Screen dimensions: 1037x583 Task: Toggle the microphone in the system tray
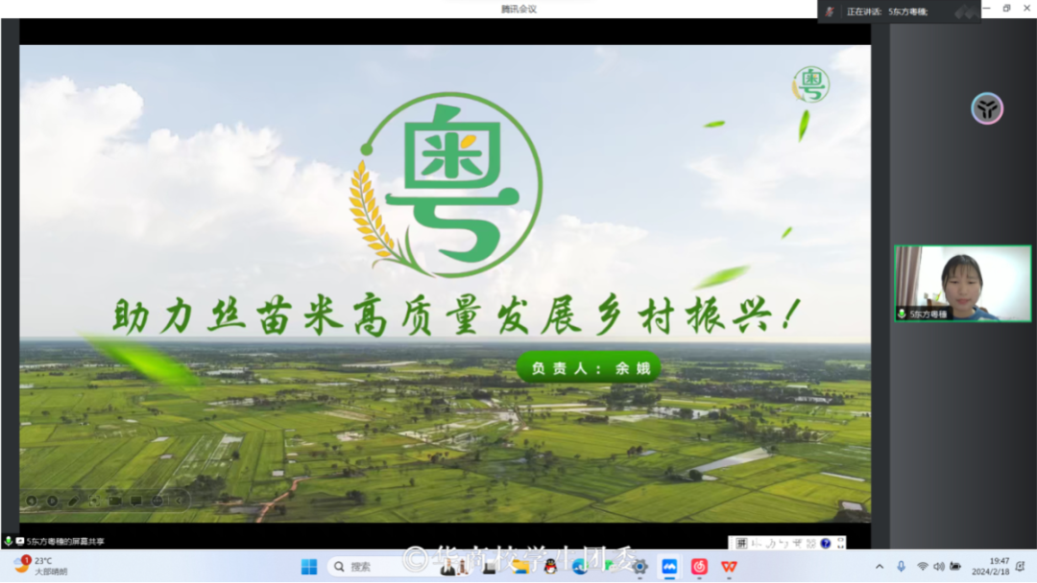[901, 566]
